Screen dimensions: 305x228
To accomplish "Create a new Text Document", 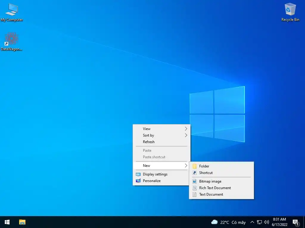I will coord(222,194).
